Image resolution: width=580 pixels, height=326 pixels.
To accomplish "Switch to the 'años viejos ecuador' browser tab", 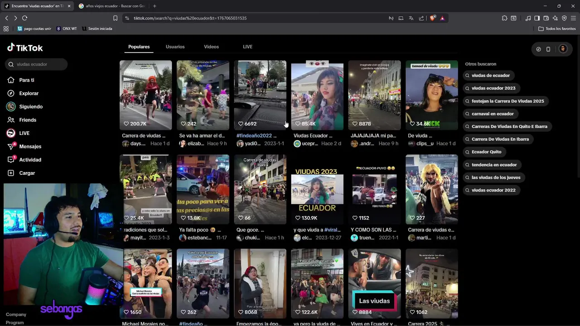I will (x=111, y=6).
